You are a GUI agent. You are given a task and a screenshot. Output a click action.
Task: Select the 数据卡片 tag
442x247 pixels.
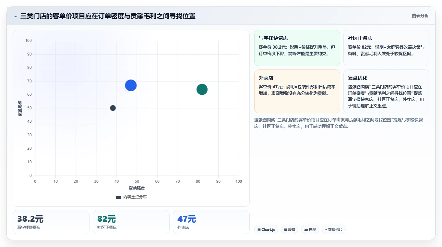click(x=333, y=229)
